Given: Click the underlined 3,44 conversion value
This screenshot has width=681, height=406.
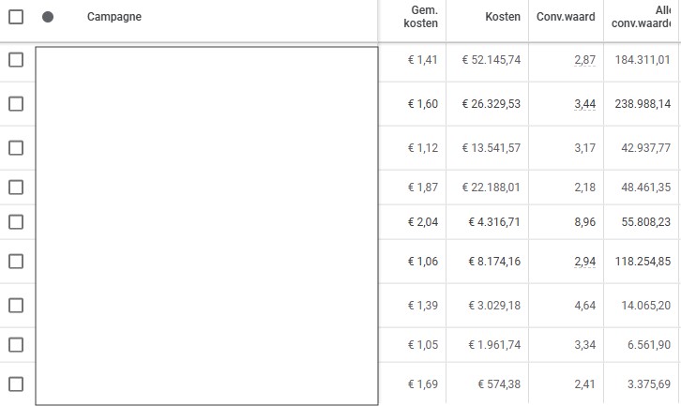Looking at the screenshot, I should click(x=584, y=103).
